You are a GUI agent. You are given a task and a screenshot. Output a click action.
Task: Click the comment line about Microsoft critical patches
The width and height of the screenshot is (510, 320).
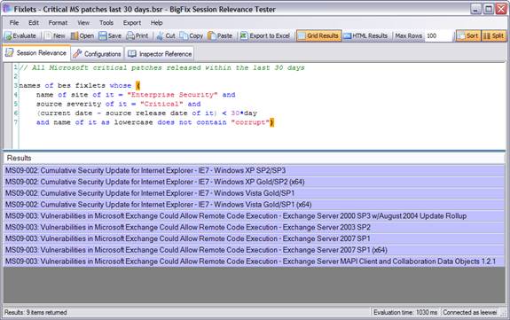point(161,67)
